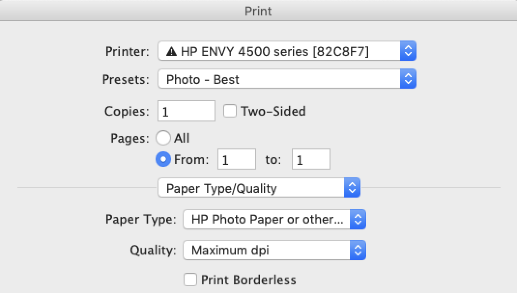Click the blue chevron arrows on the Presets selector
The height and width of the screenshot is (293, 517).
[408, 79]
